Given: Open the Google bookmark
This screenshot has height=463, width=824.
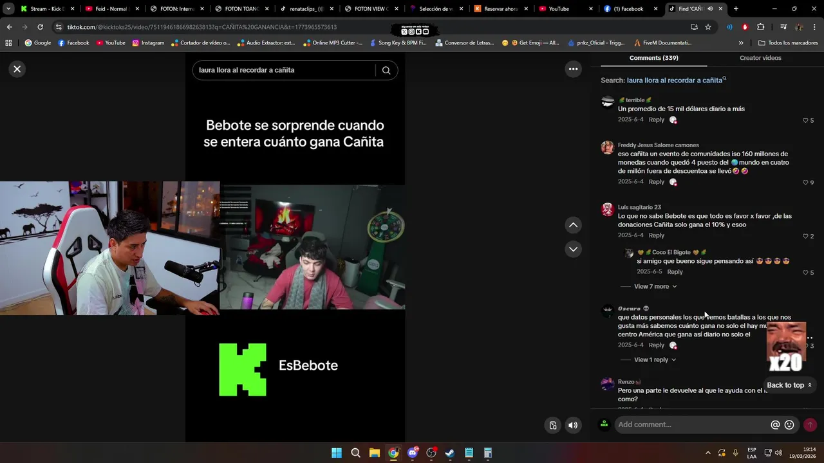Looking at the screenshot, I should 37,43.
